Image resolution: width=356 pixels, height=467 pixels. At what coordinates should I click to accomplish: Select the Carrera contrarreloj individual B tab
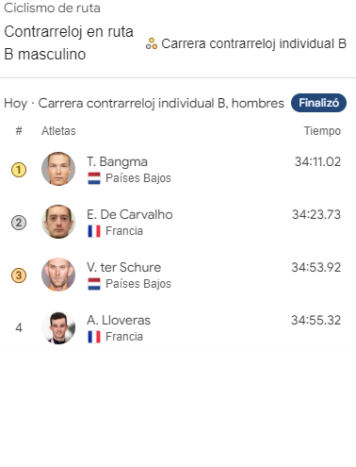pyautogui.click(x=246, y=43)
